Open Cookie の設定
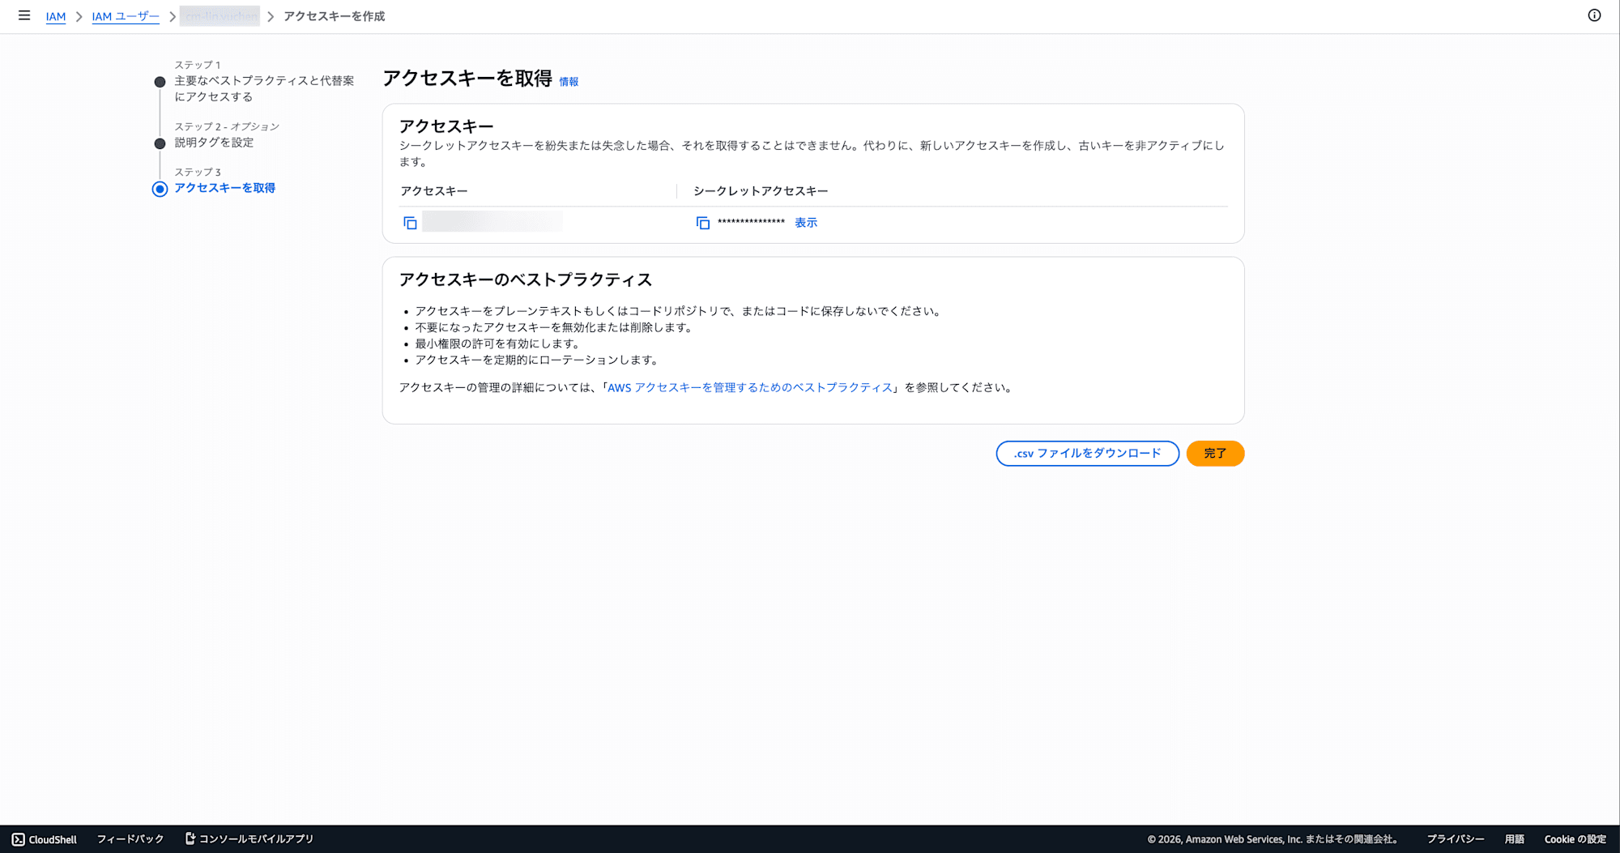The image size is (1620, 853). pos(1575,839)
